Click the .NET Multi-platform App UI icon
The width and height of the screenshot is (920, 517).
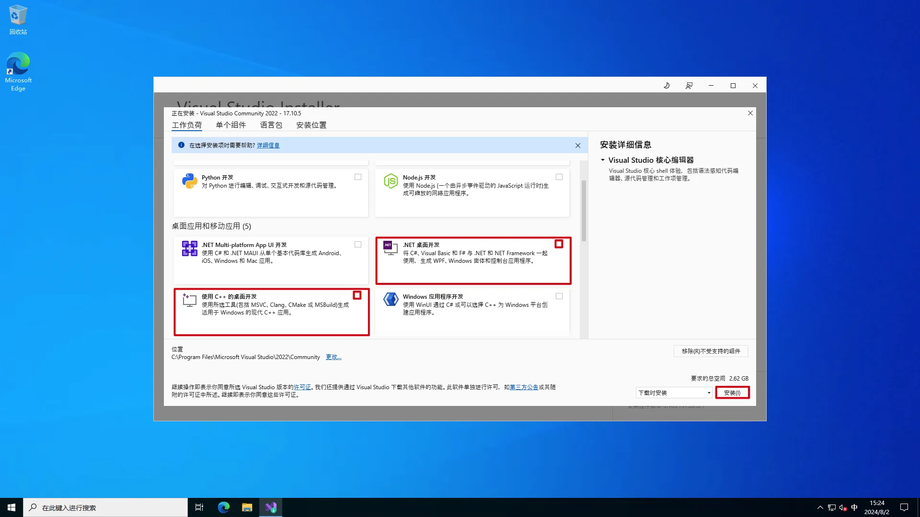coord(189,248)
